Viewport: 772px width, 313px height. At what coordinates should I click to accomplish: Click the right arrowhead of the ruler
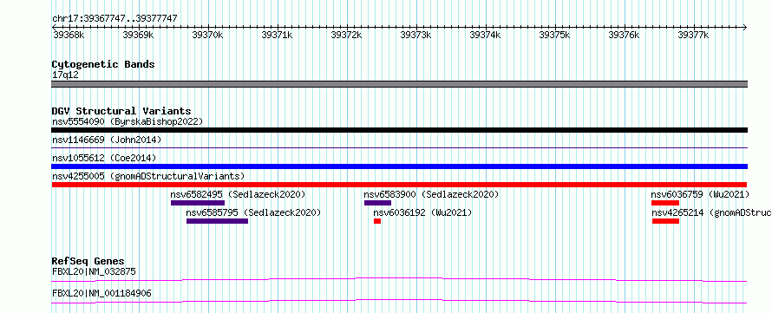(745, 28)
